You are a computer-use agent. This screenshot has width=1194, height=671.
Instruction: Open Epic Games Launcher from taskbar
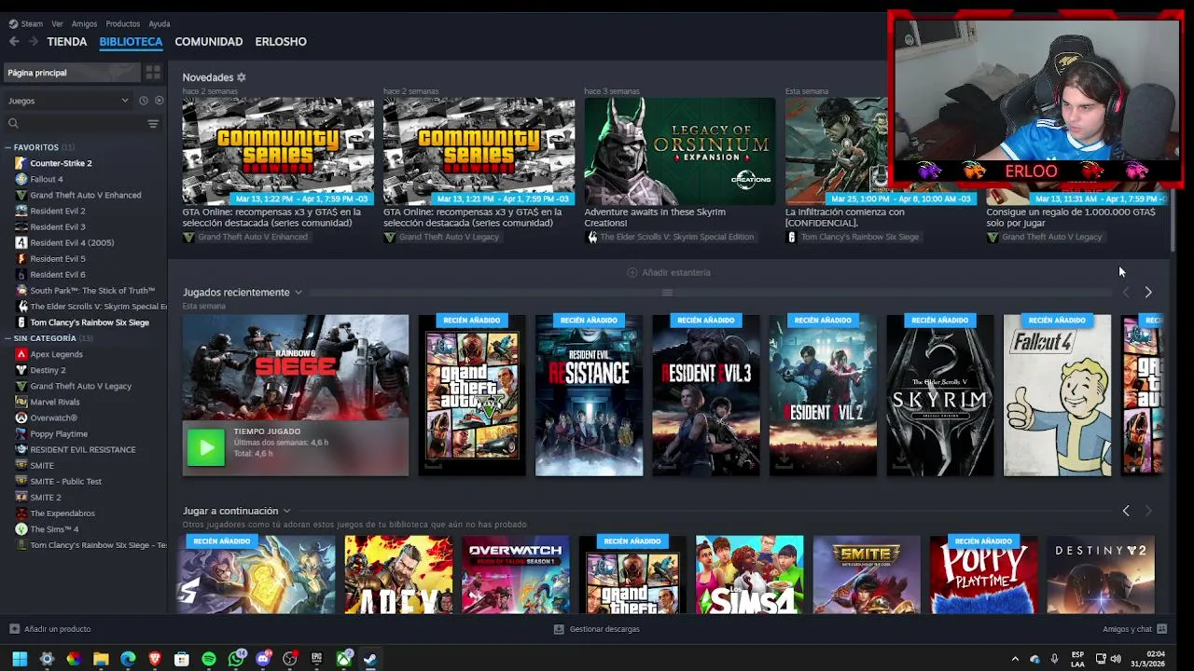[x=317, y=659]
